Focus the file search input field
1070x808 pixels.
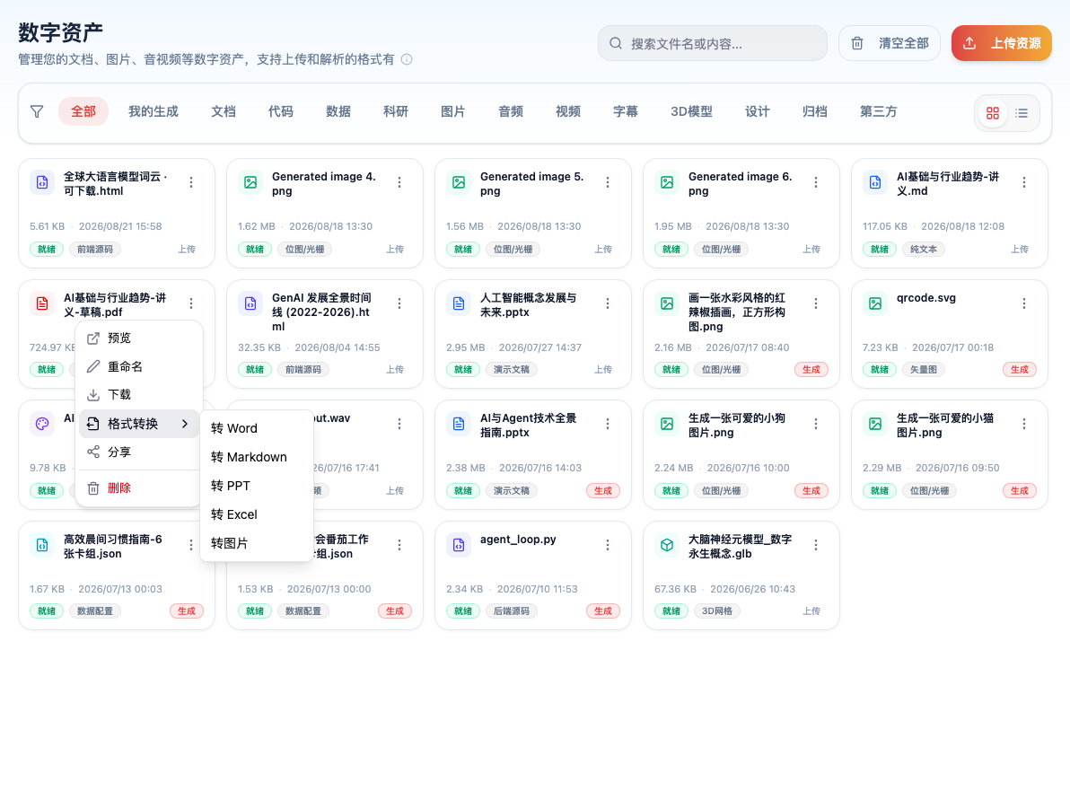click(x=713, y=43)
